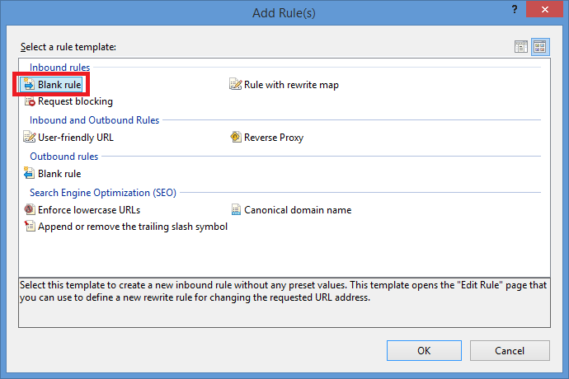Click the outbound Blank rule icon
569x379 pixels.
click(x=30, y=174)
